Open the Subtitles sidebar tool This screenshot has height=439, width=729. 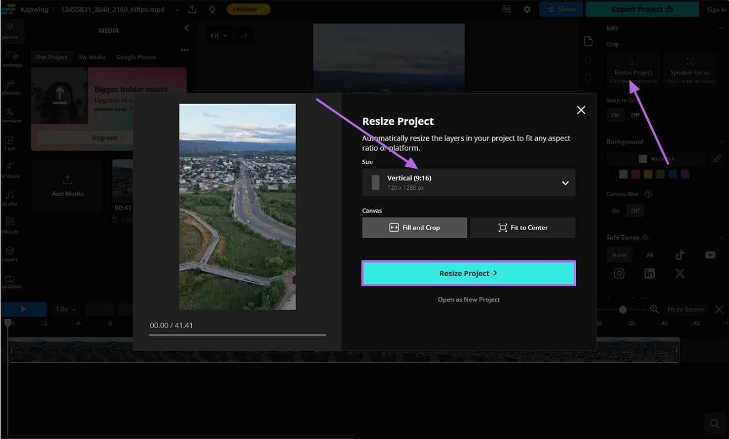point(11,87)
